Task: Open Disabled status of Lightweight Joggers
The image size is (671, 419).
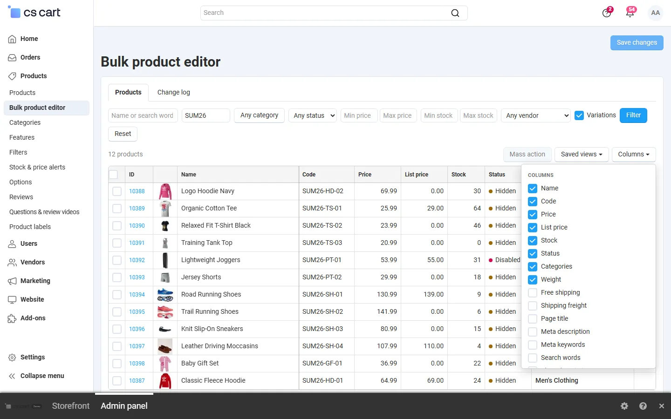Action: 505,260
